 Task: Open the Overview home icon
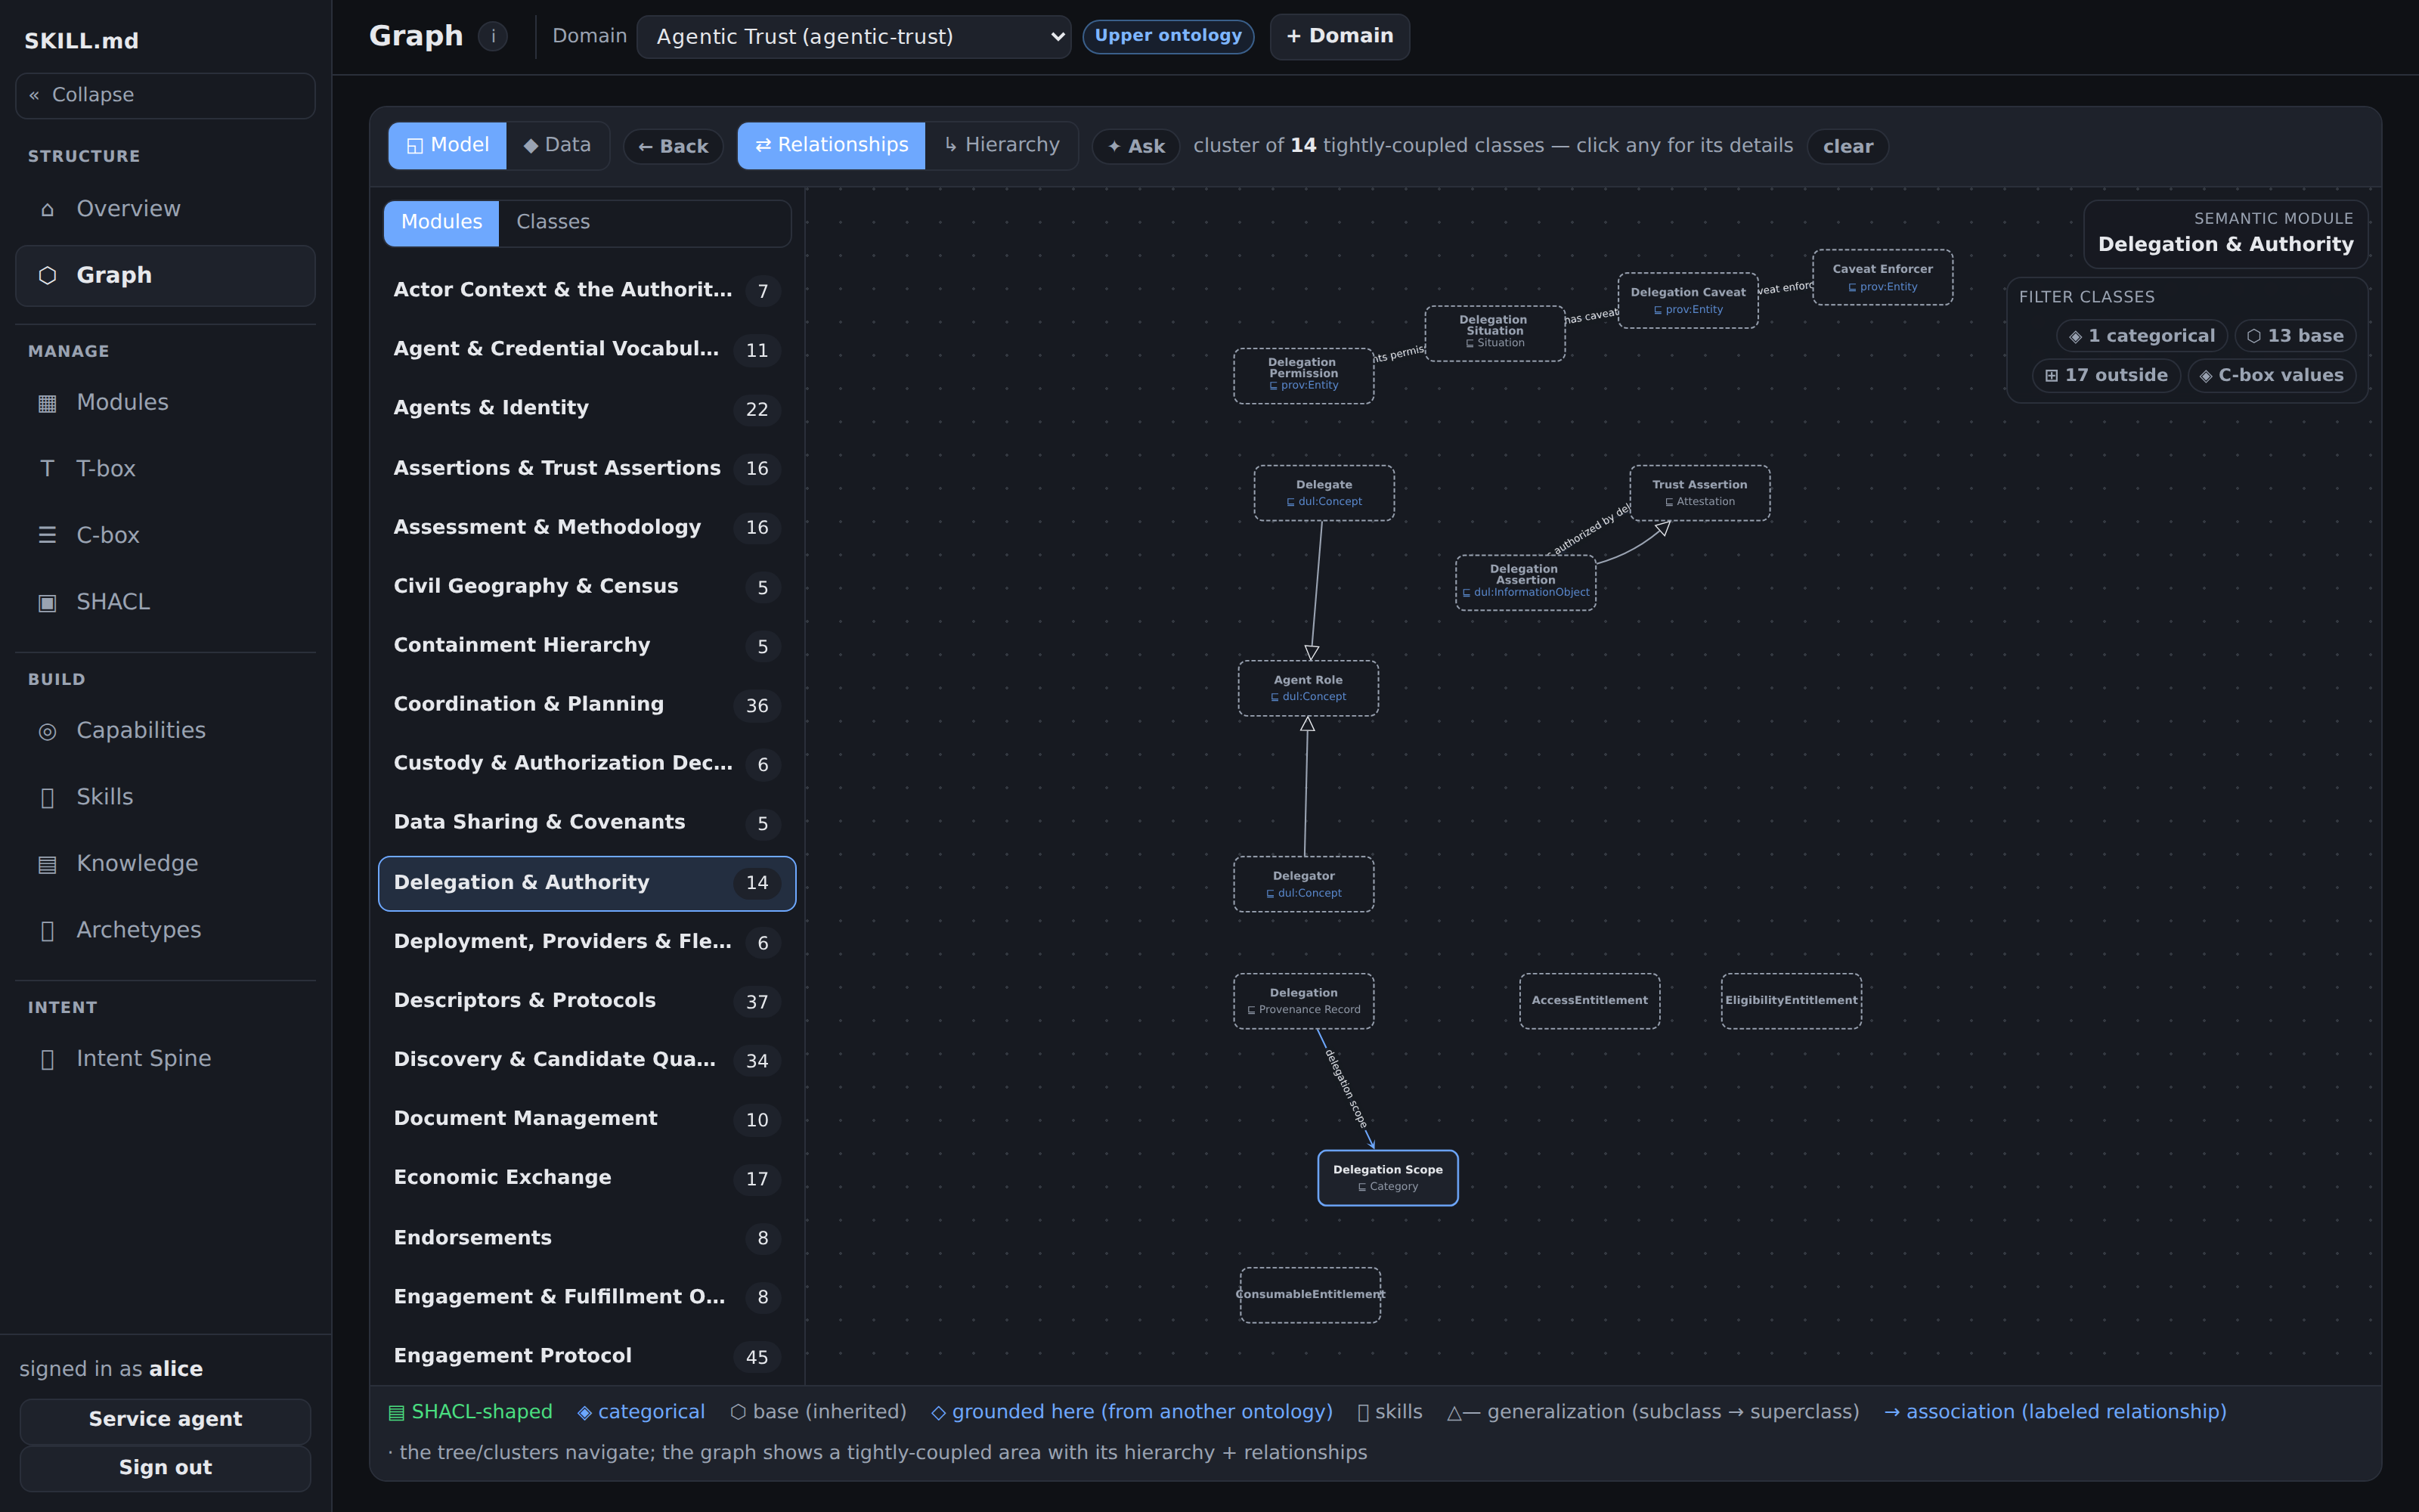click(47, 209)
